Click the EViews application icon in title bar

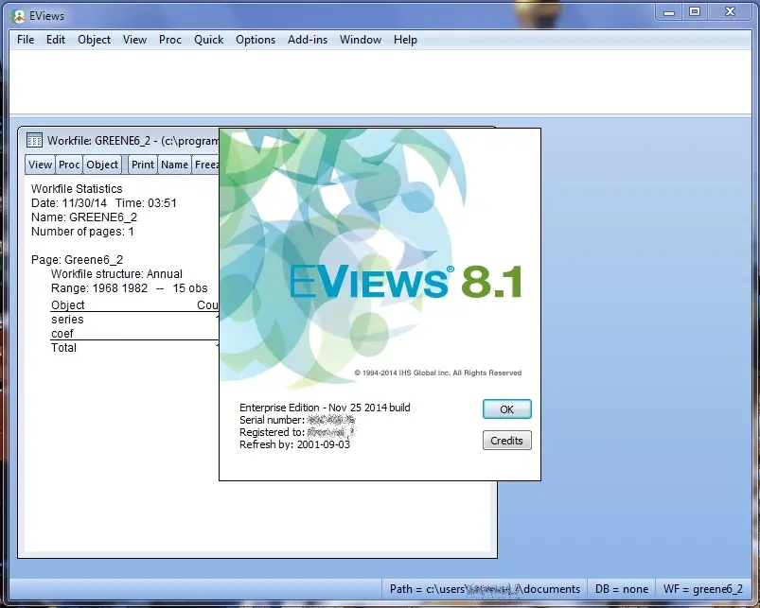18,16
